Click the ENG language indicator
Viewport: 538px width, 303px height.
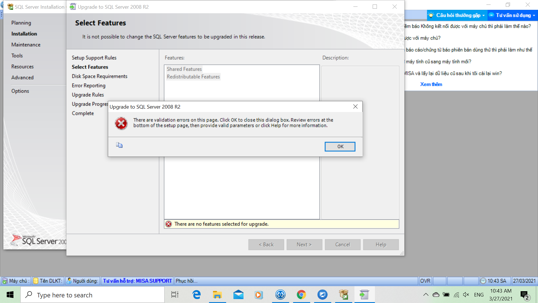(479, 295)
